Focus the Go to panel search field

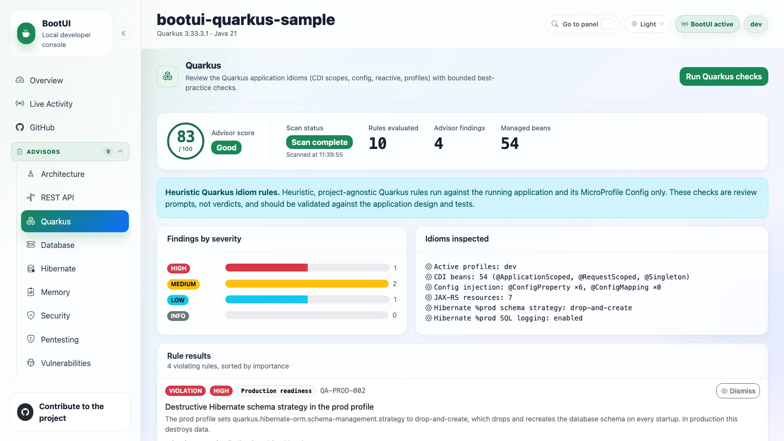point(583,24)
